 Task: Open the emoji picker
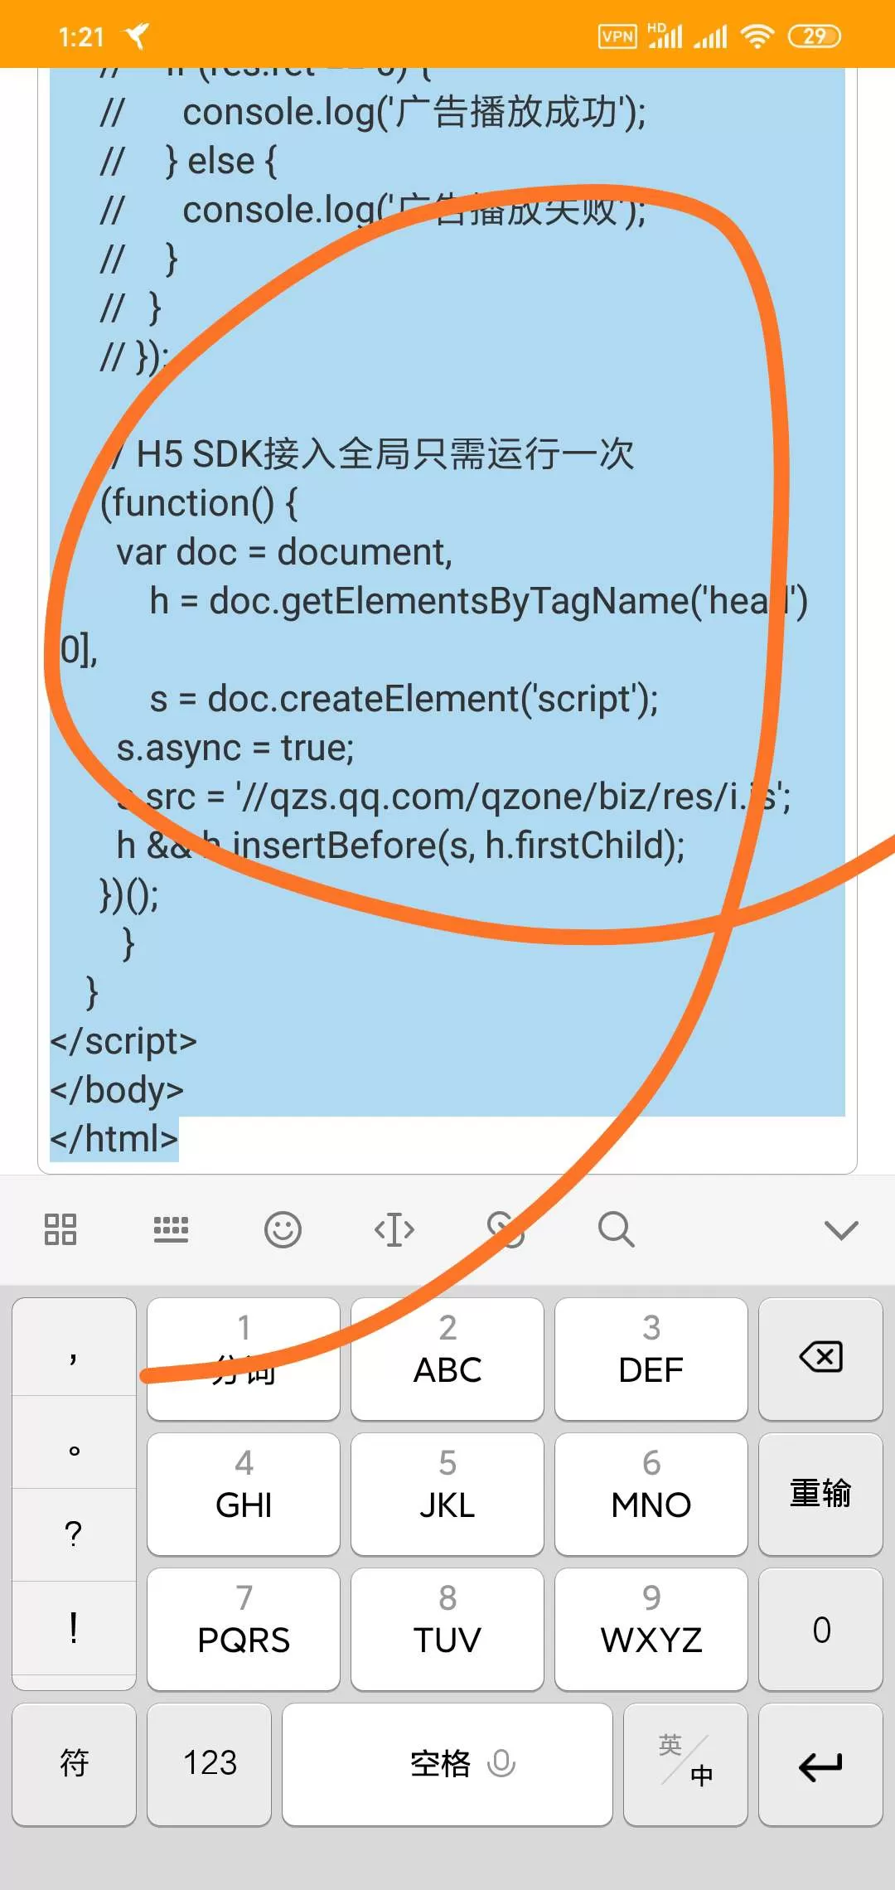tap(283, 1229)
